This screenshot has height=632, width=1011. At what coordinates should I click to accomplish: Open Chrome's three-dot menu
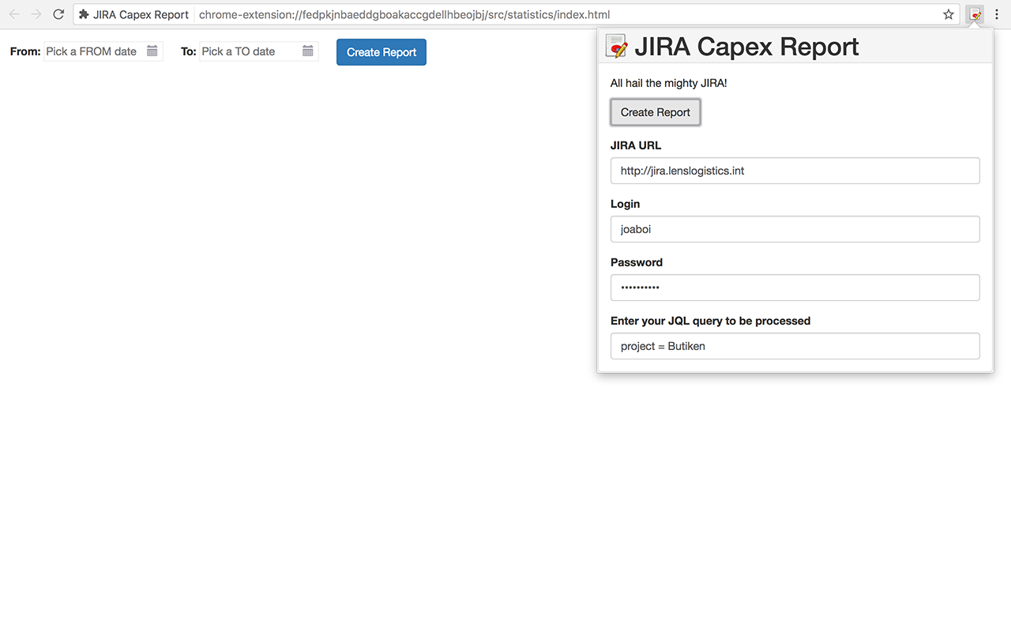click(997, 14)
